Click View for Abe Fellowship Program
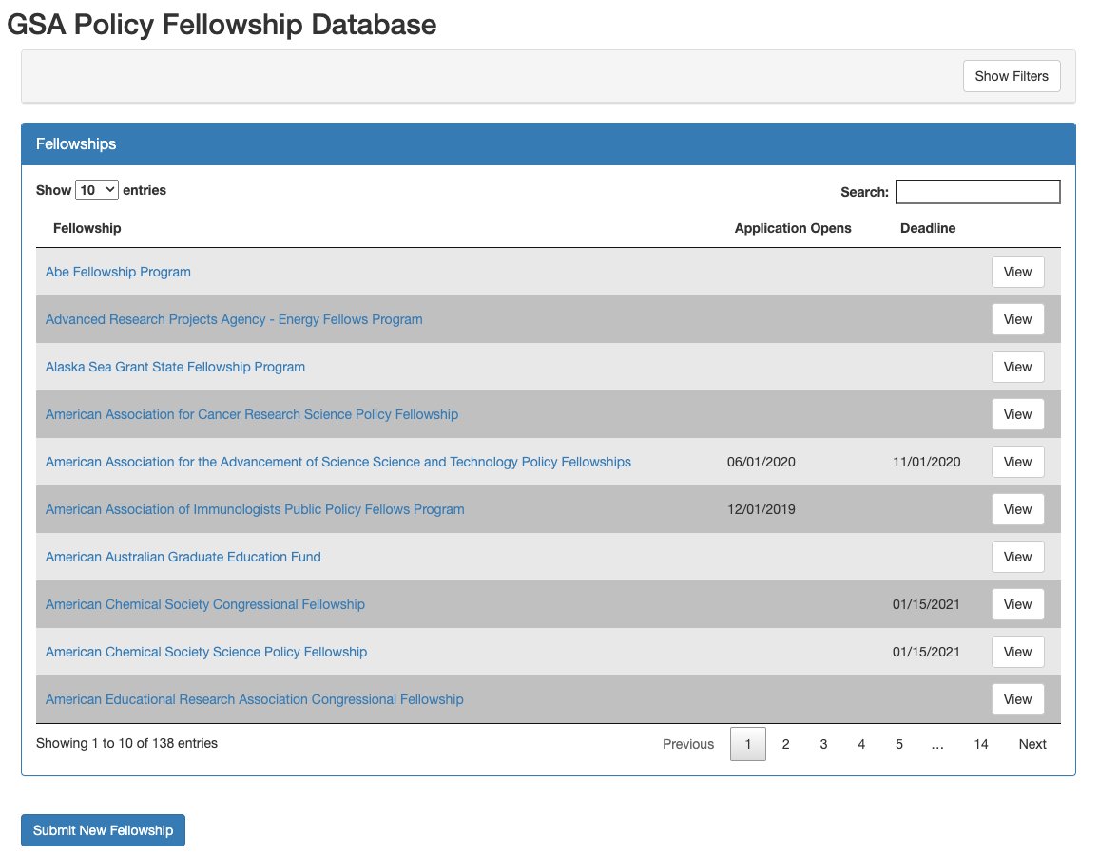Image resolution: width=1099 pixels, height=856 pixels. pos(1017,272)
